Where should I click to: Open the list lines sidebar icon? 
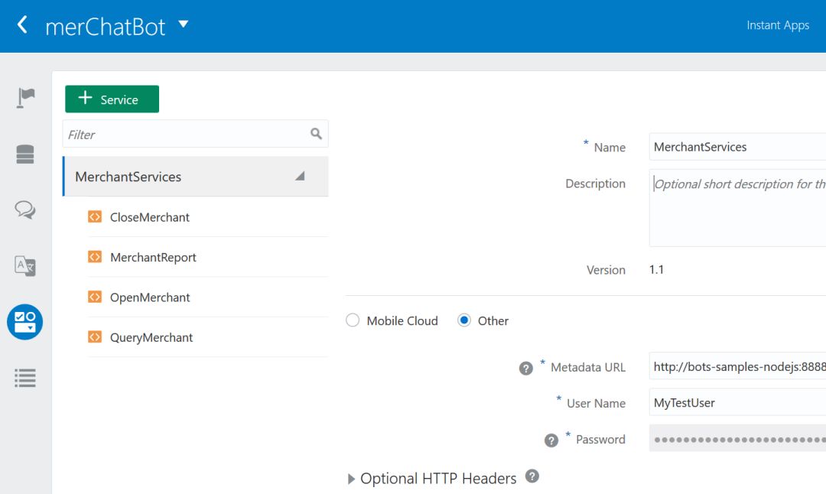pos(25,378)
